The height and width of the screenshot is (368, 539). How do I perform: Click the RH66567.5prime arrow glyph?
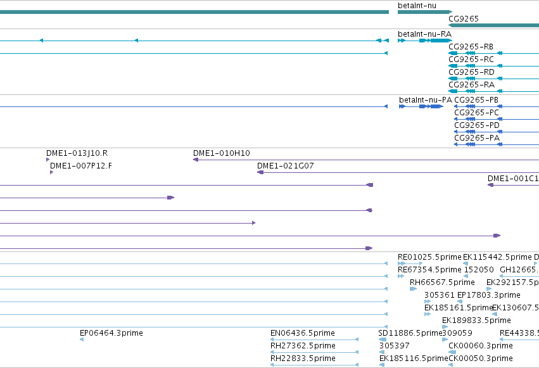[413, 289]
